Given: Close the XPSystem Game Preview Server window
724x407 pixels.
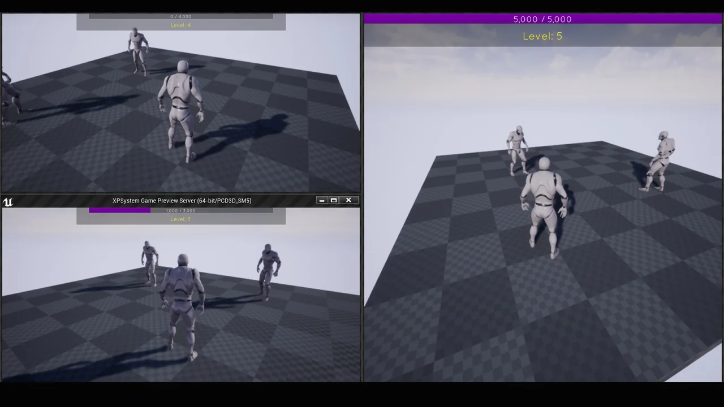Looking at the screenshot, I should coord(348,201).
